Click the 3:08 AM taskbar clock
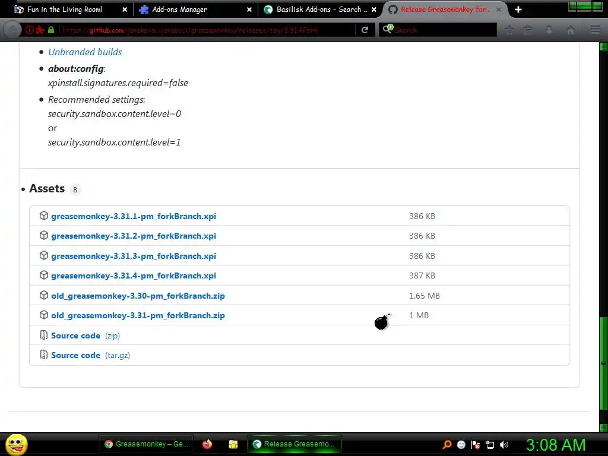608x456 pixels. [556, 444]
